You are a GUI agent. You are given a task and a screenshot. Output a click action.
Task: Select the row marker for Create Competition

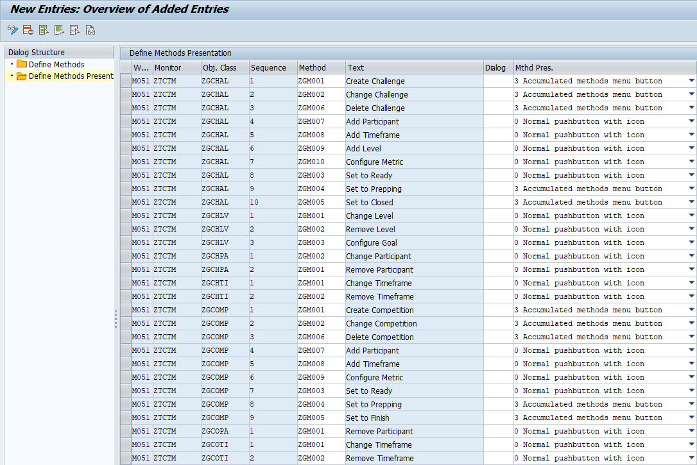click(125, 310)
